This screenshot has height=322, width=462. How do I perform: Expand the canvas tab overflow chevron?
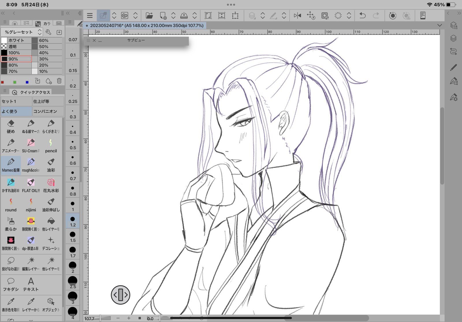click(x=439, y=25)
